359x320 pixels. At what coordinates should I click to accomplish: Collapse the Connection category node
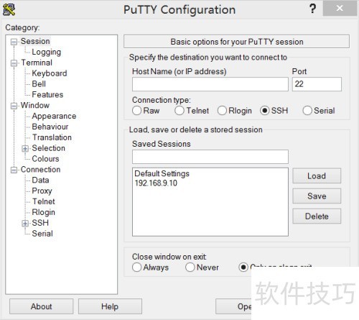click(14, 170)
